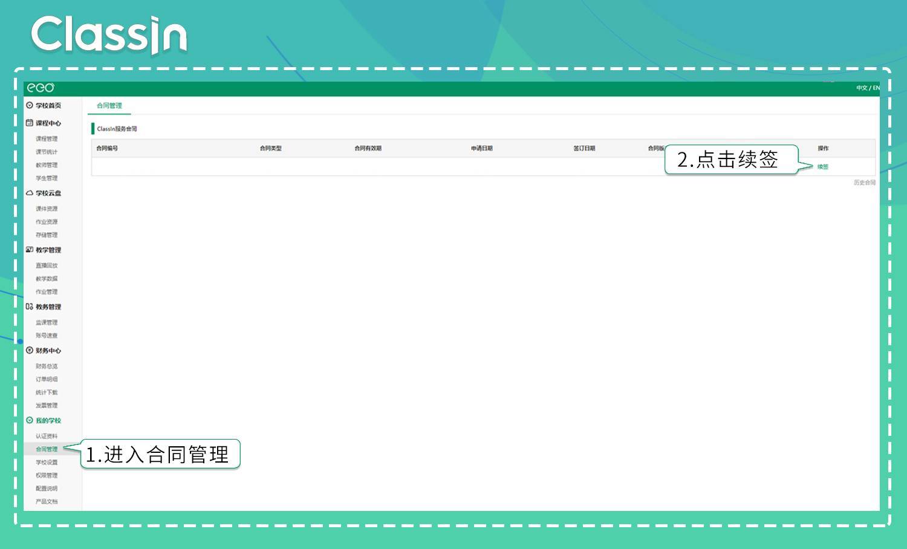The width and height of the screenshot is (907, 549).
Task: Click the 合同有效期 column header
Action: [x=368, y=148]
